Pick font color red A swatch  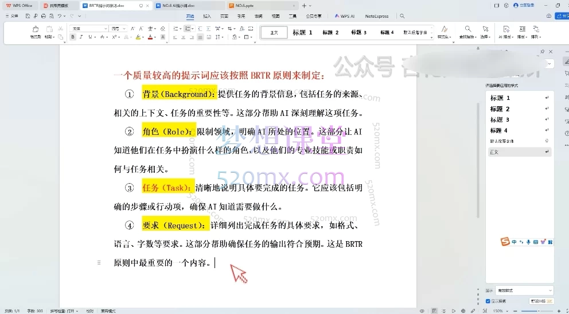[150, 37]
